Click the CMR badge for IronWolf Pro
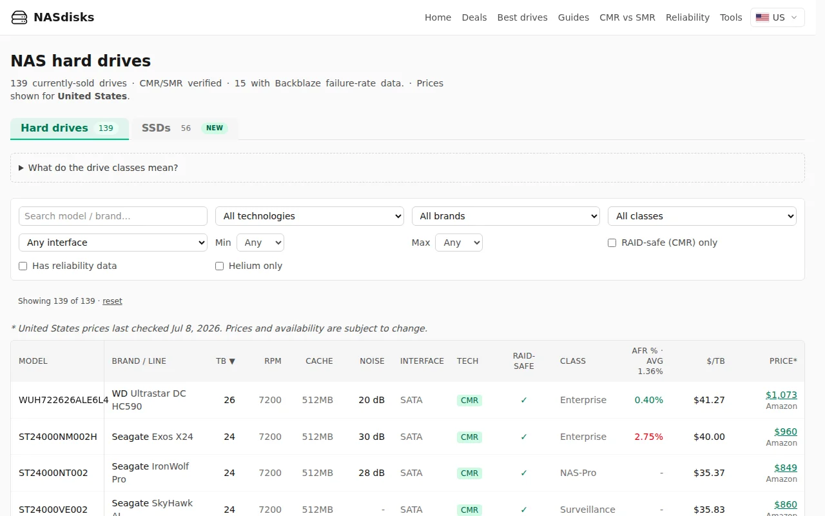This screenshot has width=825, height=516. pos(469,473)
